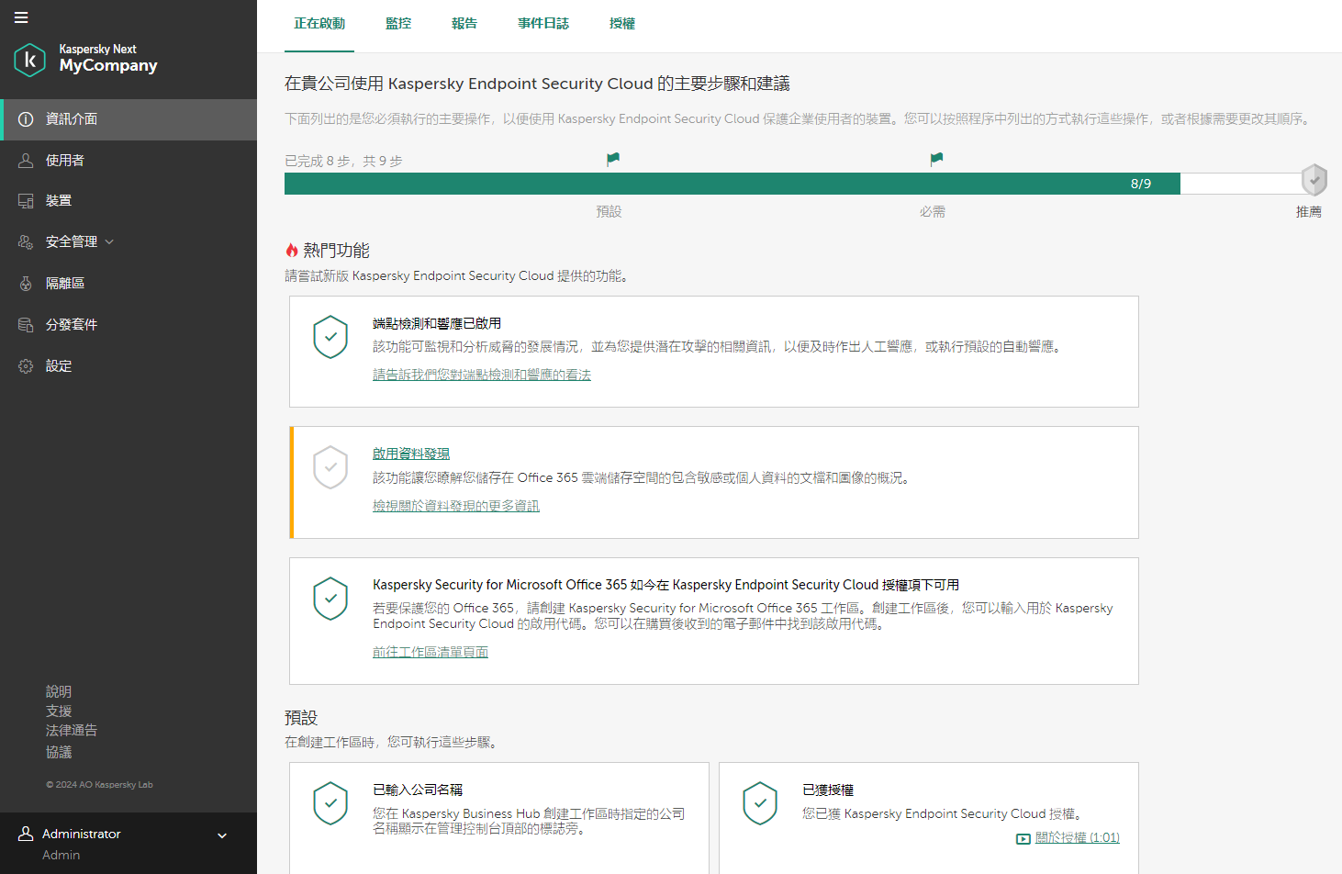The height and width of the screenshot is (874, 1342).
Task: Click the flame icon next to 熱門功能
Action: coord(292,251)
